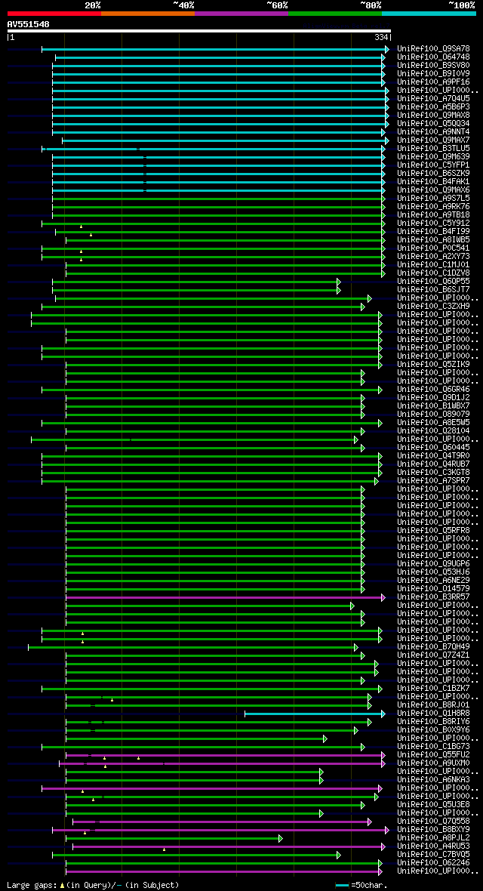
Task: Choose the UniRef100_Q4RUB7 entry
Action: coord(433,464)
